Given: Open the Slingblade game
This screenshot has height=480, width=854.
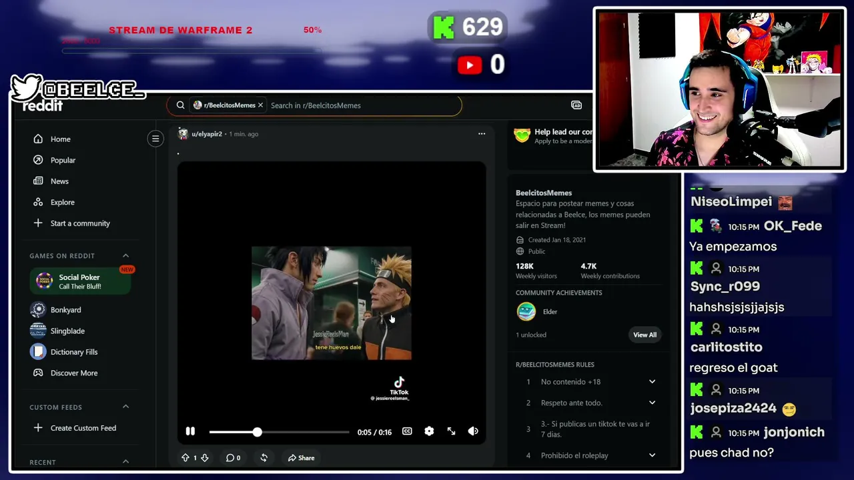Looking at the screenshot, I should pos(67,331).
